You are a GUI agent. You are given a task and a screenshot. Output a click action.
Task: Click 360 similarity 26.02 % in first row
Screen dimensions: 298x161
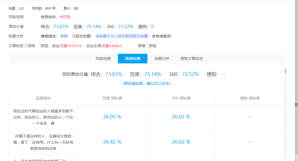(181, 117)
